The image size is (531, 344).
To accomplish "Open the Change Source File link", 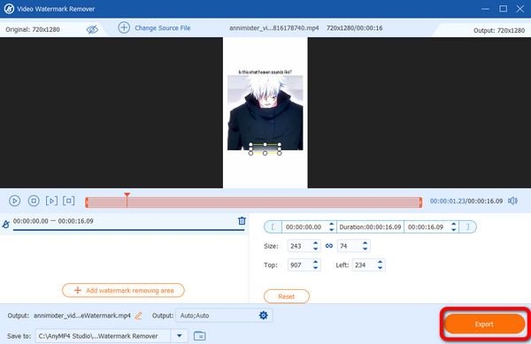I will [163, 28].
